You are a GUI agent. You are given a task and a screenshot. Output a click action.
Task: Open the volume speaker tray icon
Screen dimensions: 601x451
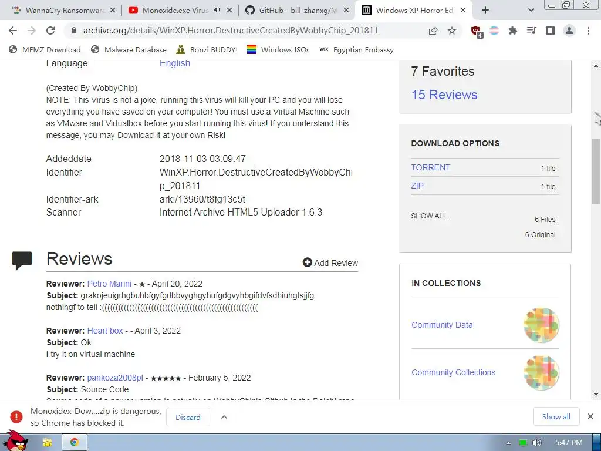[x=536, y=443]
